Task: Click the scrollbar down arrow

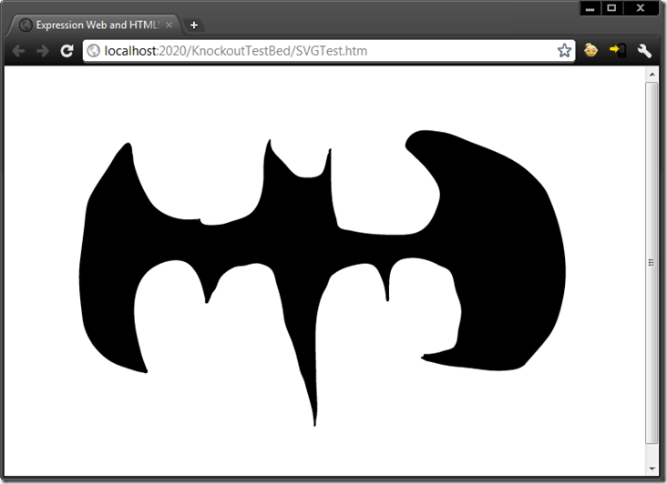Action: 652,469
